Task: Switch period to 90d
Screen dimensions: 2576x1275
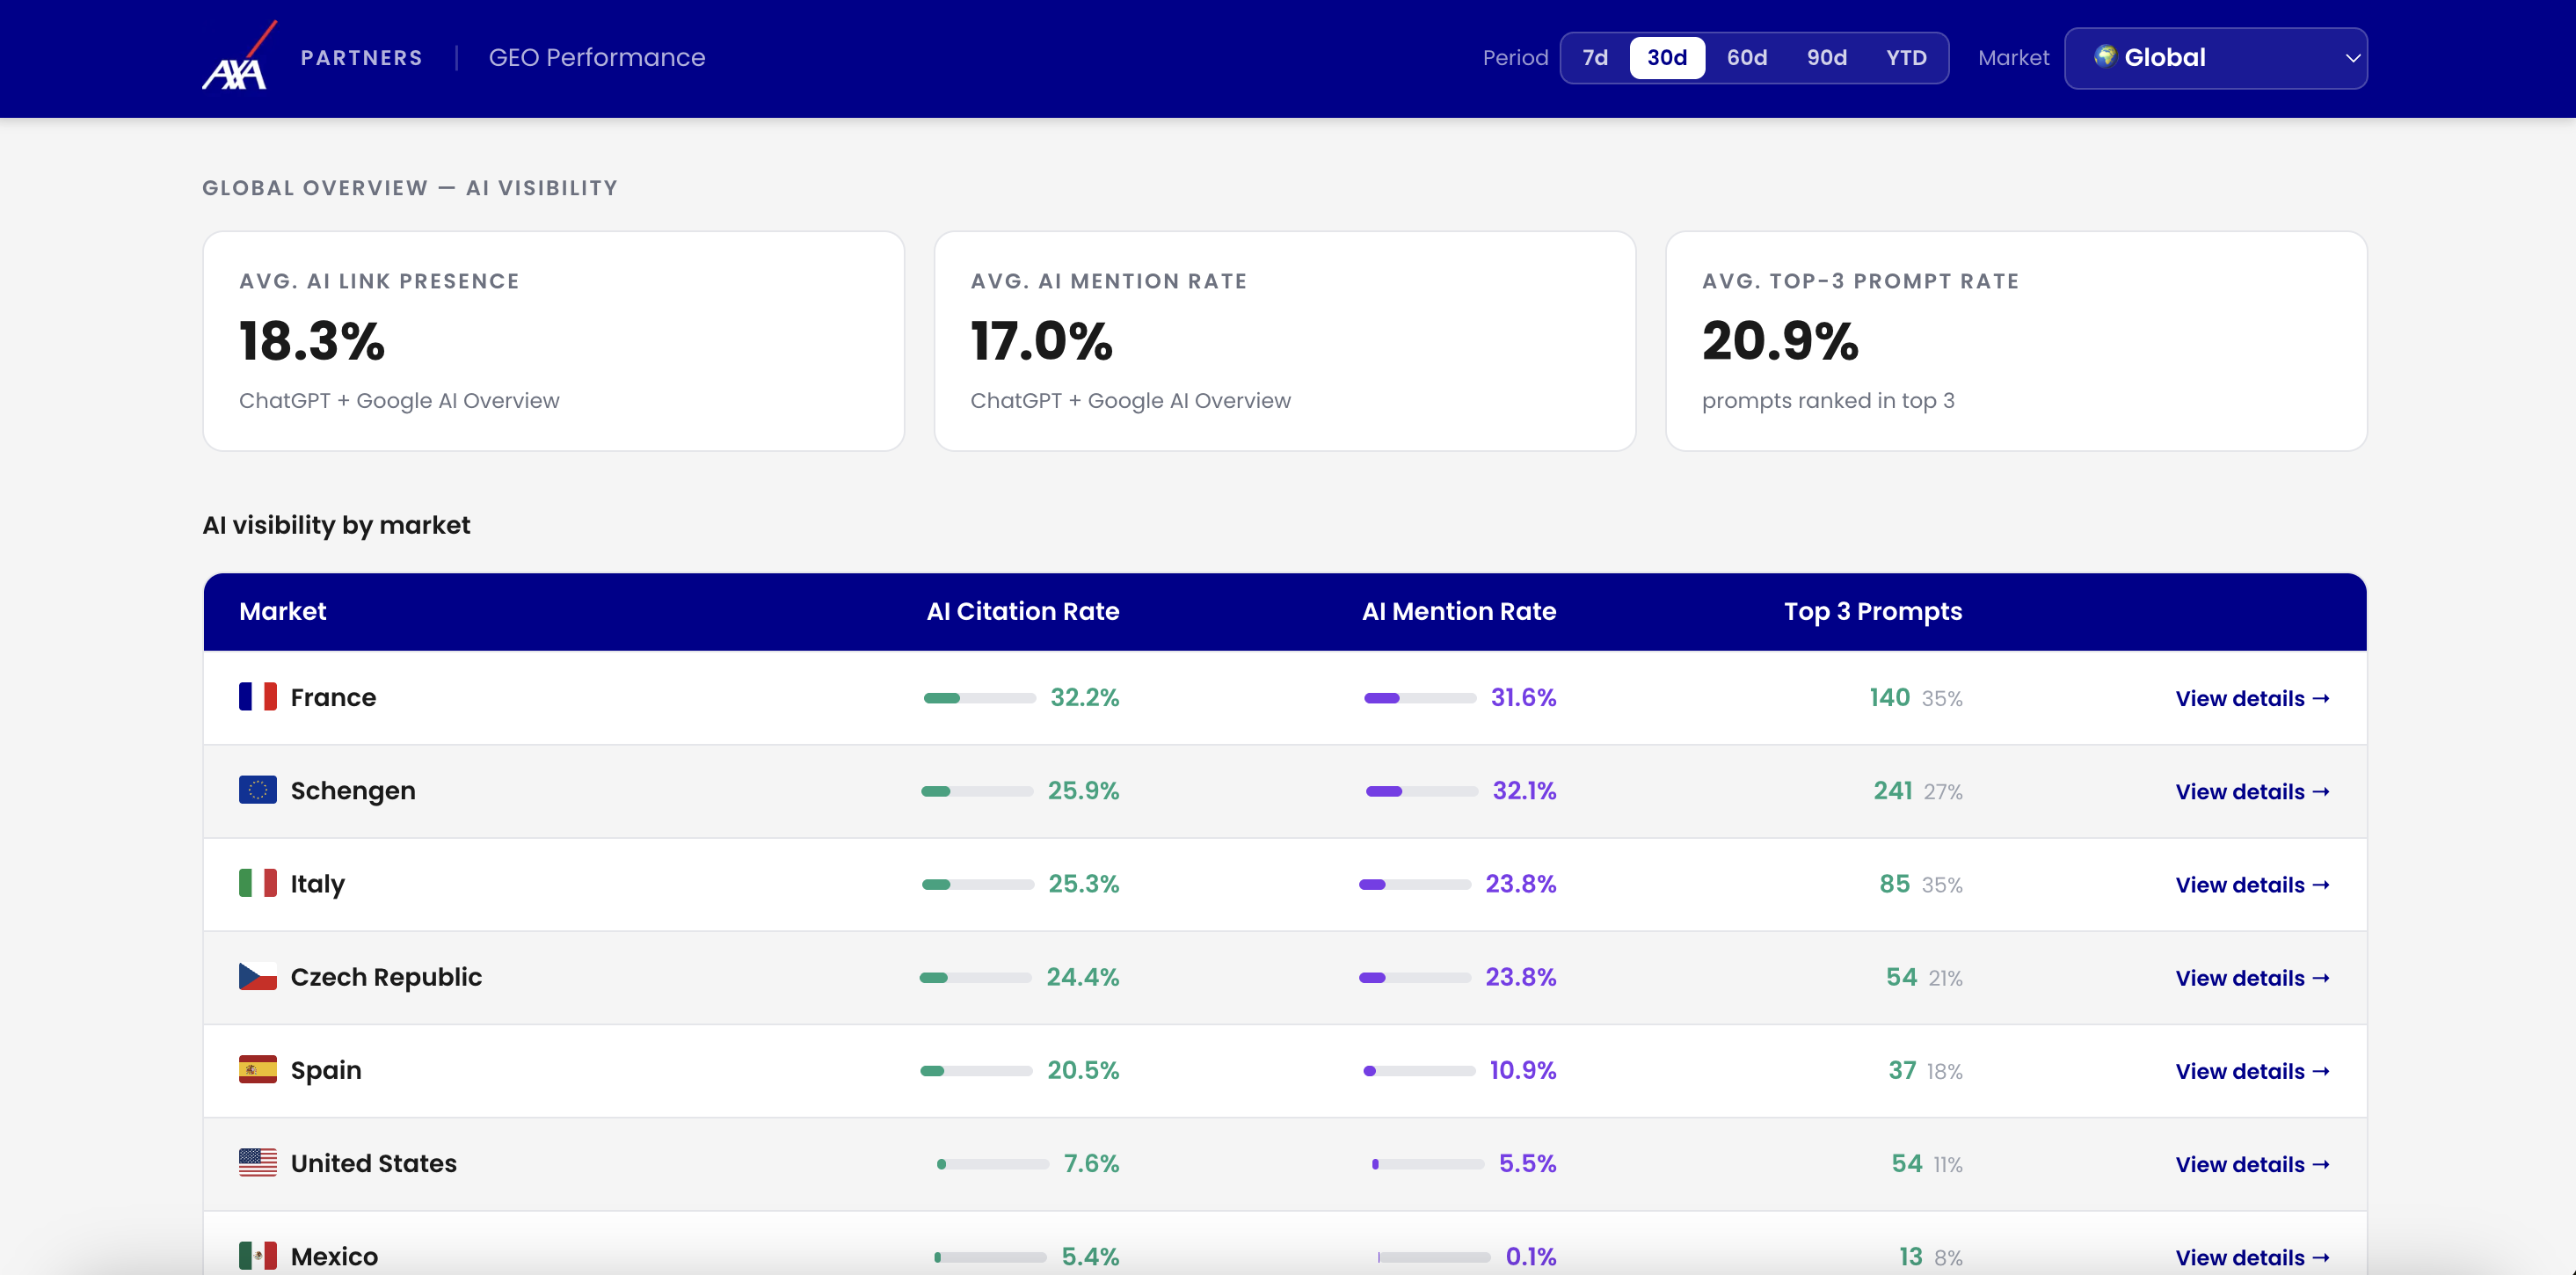Action: pos(1827,58)
